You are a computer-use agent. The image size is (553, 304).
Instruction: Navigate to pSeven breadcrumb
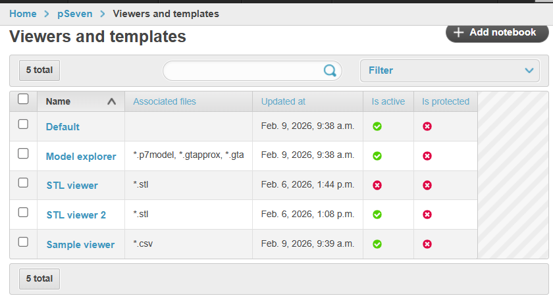(x=74, y=13)
